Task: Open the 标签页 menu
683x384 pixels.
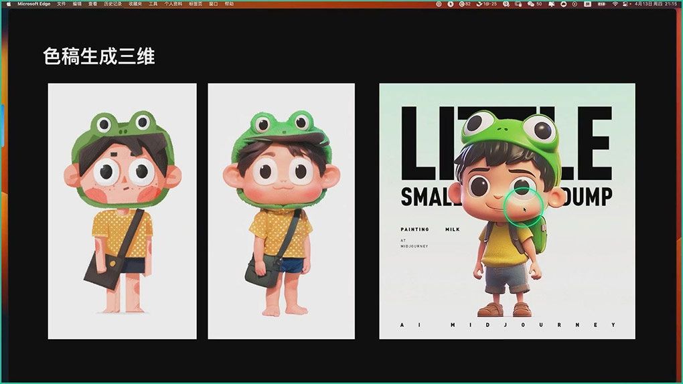Action: [196, 3]
